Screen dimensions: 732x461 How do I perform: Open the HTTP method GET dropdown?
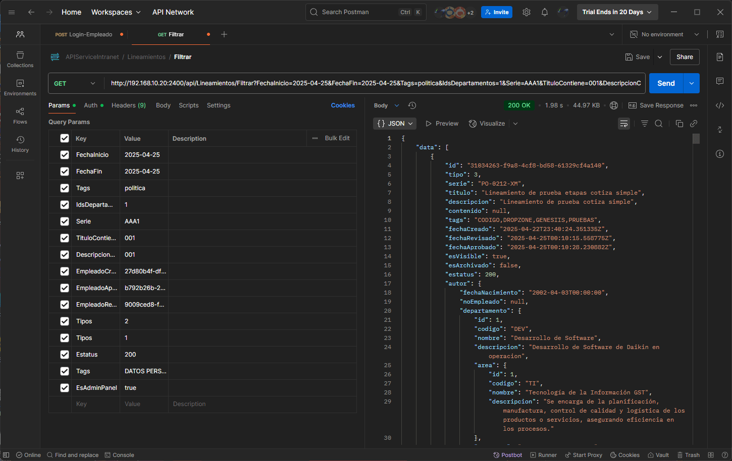pyautogui.click(x=75, y=83)
